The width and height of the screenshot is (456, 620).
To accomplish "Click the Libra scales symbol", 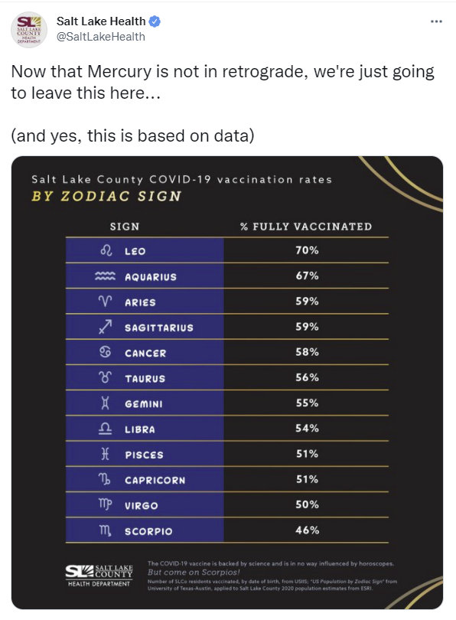I will click(x=105, y=428).
